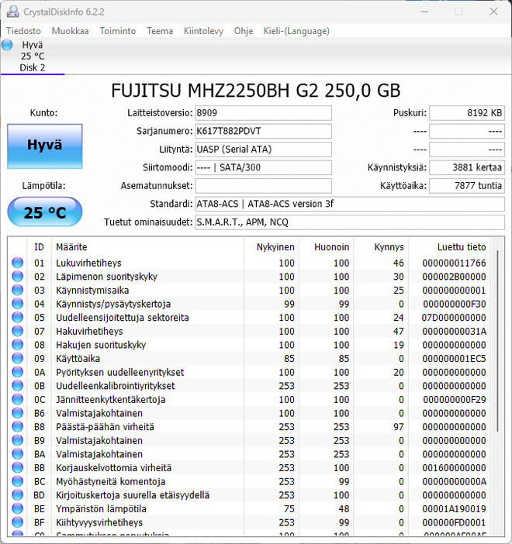
Task: Click the Siirtomoodi field SATA/300
Action: 263,167
